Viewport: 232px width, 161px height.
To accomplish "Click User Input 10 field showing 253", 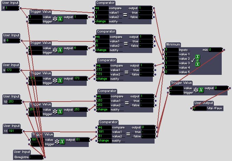I will [14, 102].
